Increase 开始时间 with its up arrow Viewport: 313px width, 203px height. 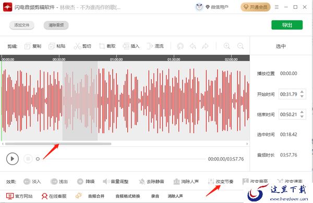(x=302, y=92)
